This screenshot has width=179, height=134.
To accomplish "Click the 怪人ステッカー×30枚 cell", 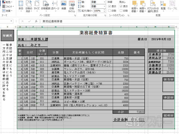I will tap(88, 90).
